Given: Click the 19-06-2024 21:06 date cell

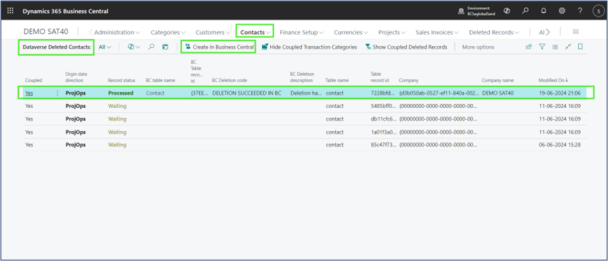Looking at the screenshot, I should 560,93.
